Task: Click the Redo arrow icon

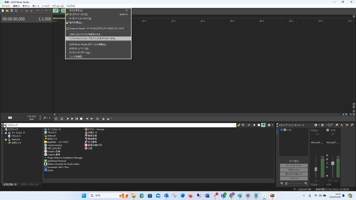Action: click(46, 11)
